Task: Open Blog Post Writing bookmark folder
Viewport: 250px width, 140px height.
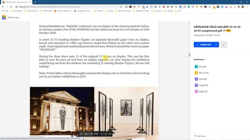Action: coord(123,11)
